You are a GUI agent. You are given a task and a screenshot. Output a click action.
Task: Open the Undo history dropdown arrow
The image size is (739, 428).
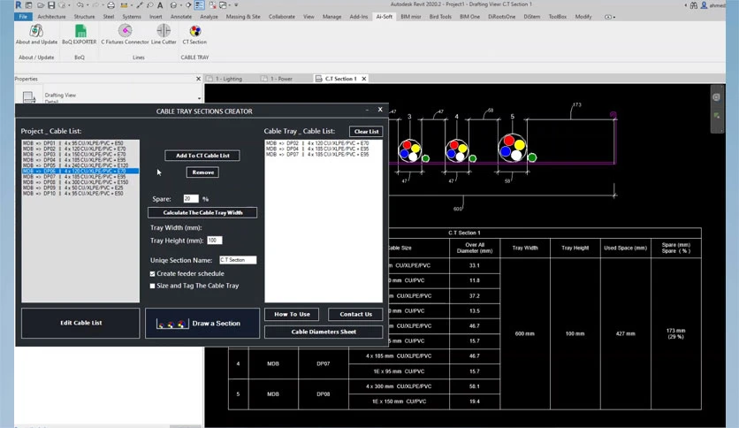pos(88,5)
